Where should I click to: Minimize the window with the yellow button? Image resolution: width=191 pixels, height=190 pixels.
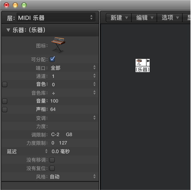pyautogui.click(x=15, y=5)
